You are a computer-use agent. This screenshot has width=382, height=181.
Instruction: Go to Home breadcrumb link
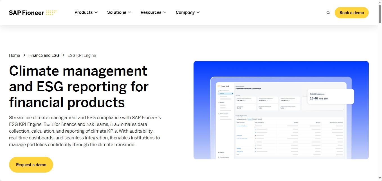coord(14,55)
